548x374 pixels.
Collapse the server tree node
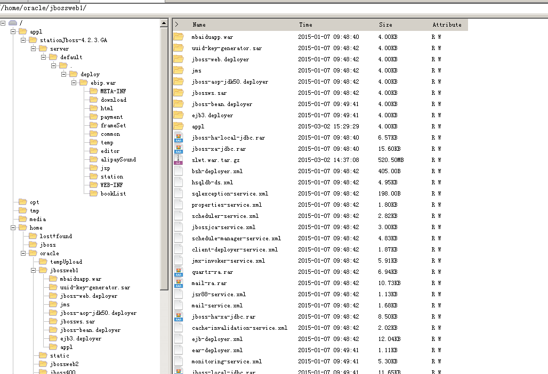(x=33, y=48)
